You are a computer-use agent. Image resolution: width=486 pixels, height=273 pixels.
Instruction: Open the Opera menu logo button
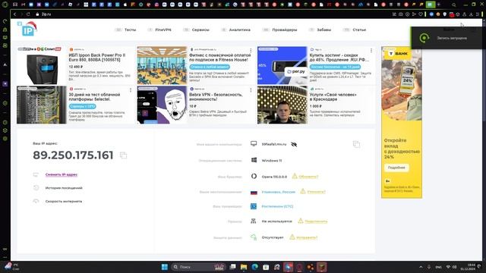tap(5, 5)
